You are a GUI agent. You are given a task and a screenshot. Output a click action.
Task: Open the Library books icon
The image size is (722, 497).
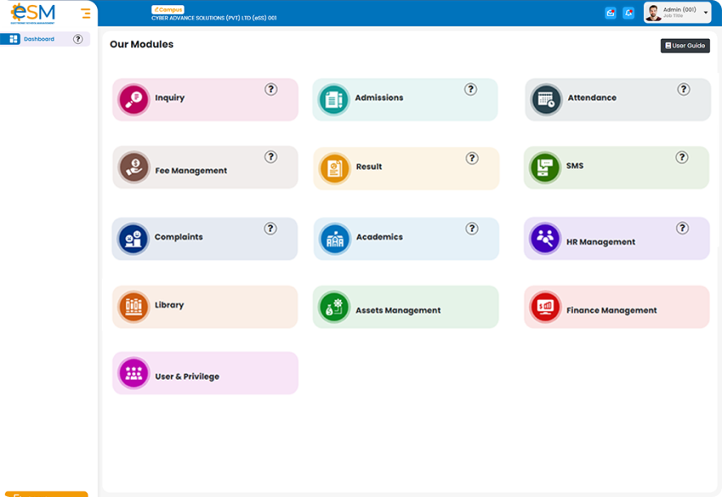(x=133, y=307)
